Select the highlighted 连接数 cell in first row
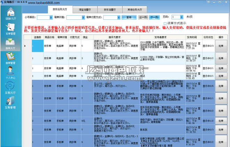Viewport: 230px width, 147px height. pyautogui.click(x=38, y=46)
